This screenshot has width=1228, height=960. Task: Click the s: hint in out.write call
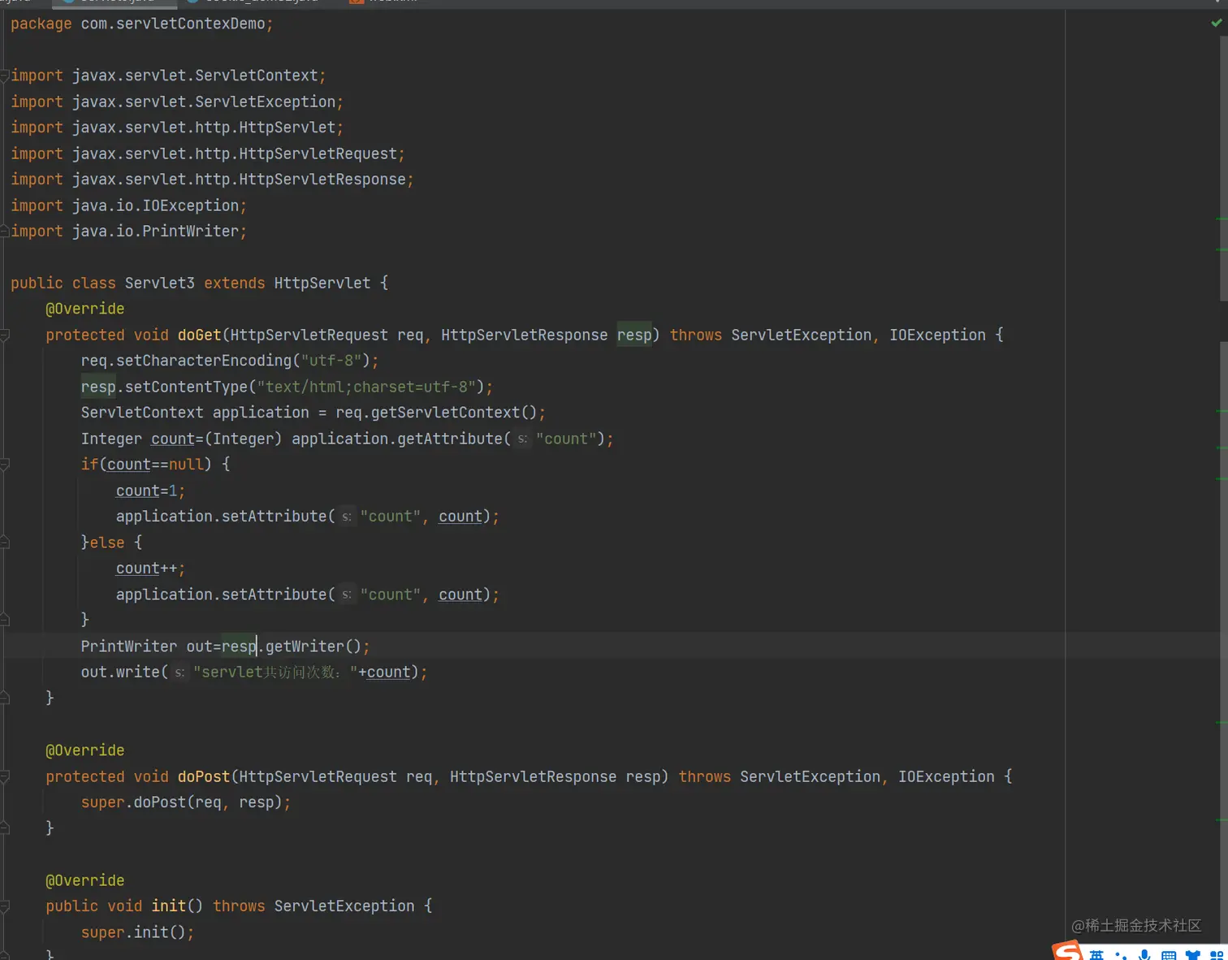[x=180, y=672]
